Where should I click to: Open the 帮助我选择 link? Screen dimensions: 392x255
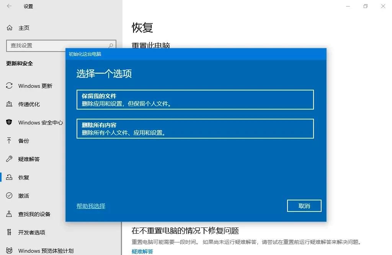(91, 206)
